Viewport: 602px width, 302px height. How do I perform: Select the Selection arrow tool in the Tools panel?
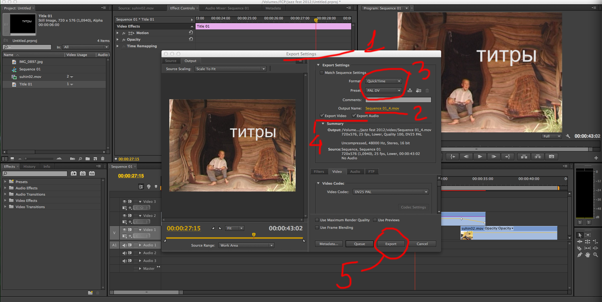tap(580, 235)
